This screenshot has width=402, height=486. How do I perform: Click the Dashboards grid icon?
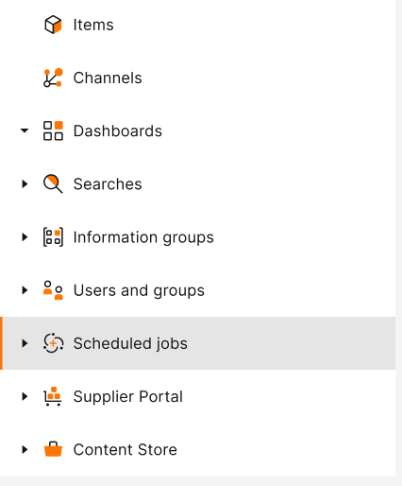click(53, 130)
